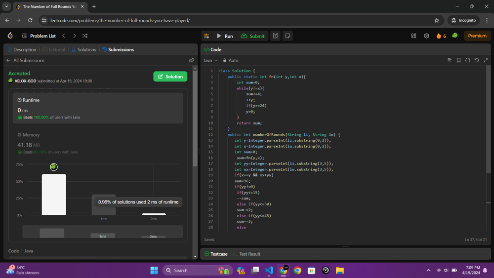Viewport: 494px width, 278px height.
Task: Open the Test Result tab
Action: tap(247, 254)
